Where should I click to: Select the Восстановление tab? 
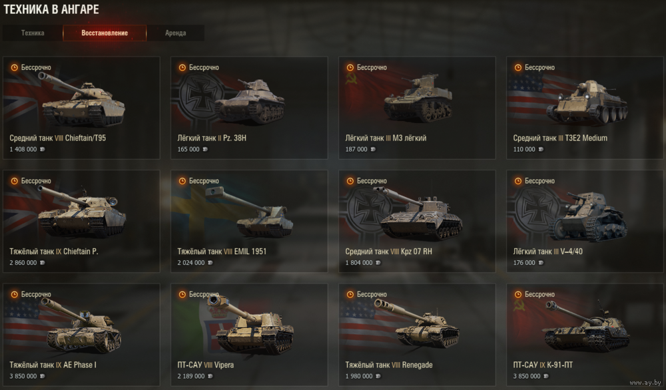105,33
